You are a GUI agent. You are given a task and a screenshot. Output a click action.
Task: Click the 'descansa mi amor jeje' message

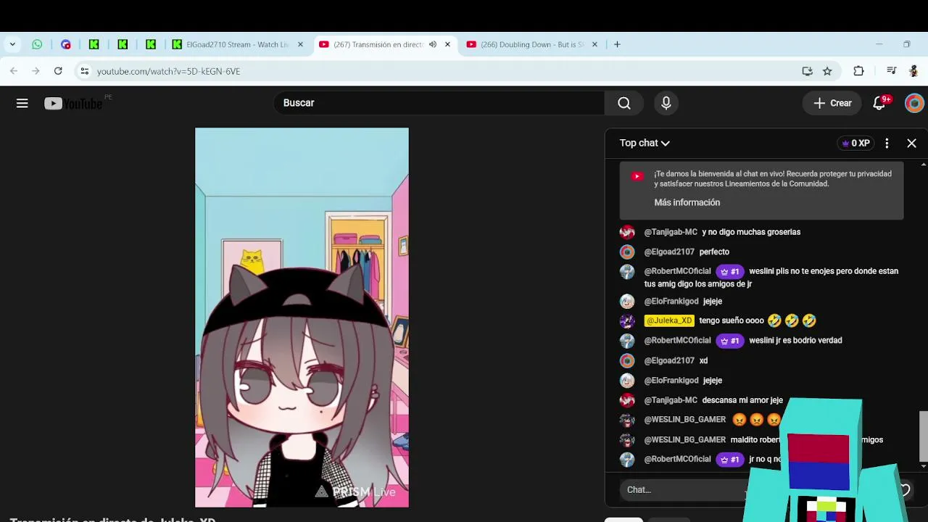pyautogui.click(x=742, y=400)
